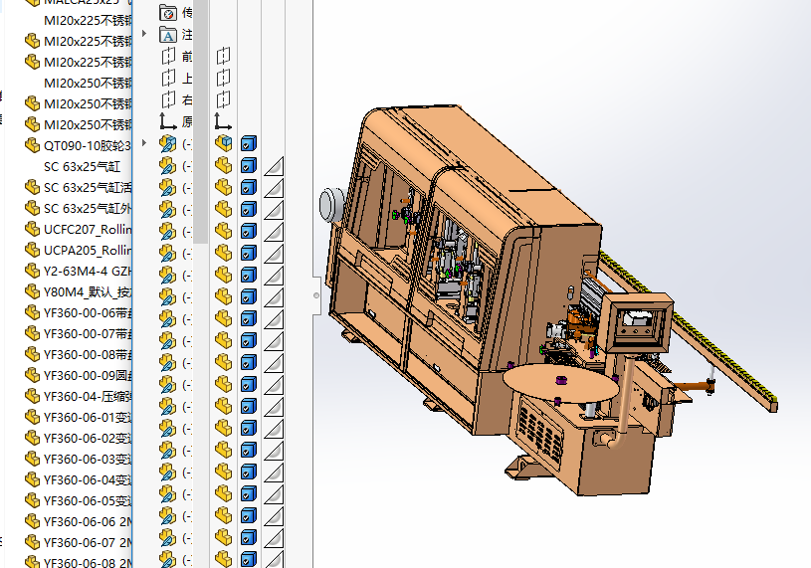Select the YF360-06-02变 part icon
811x568 pixels.
tap(32, 438)
